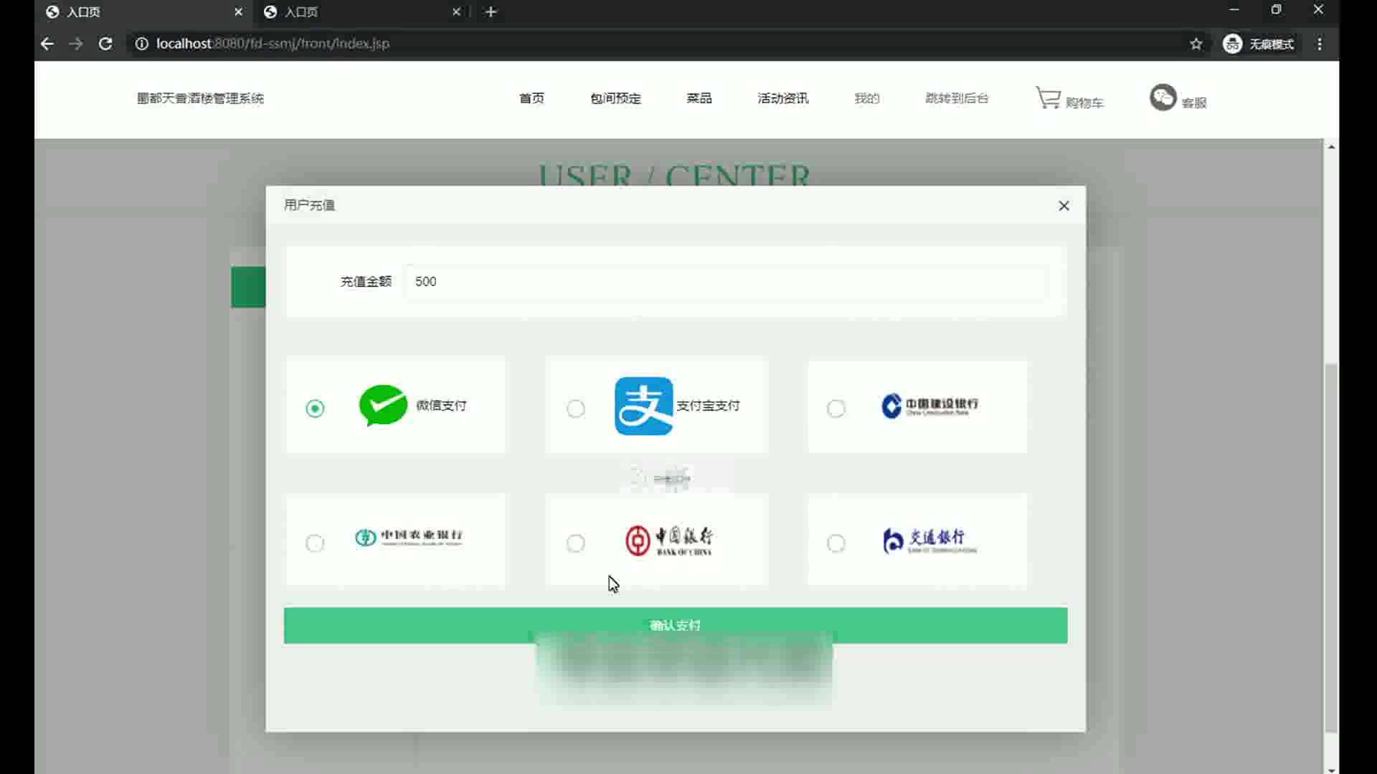
Task: Click the WeChat Pay green logo
Action: [x=383, y=405]
